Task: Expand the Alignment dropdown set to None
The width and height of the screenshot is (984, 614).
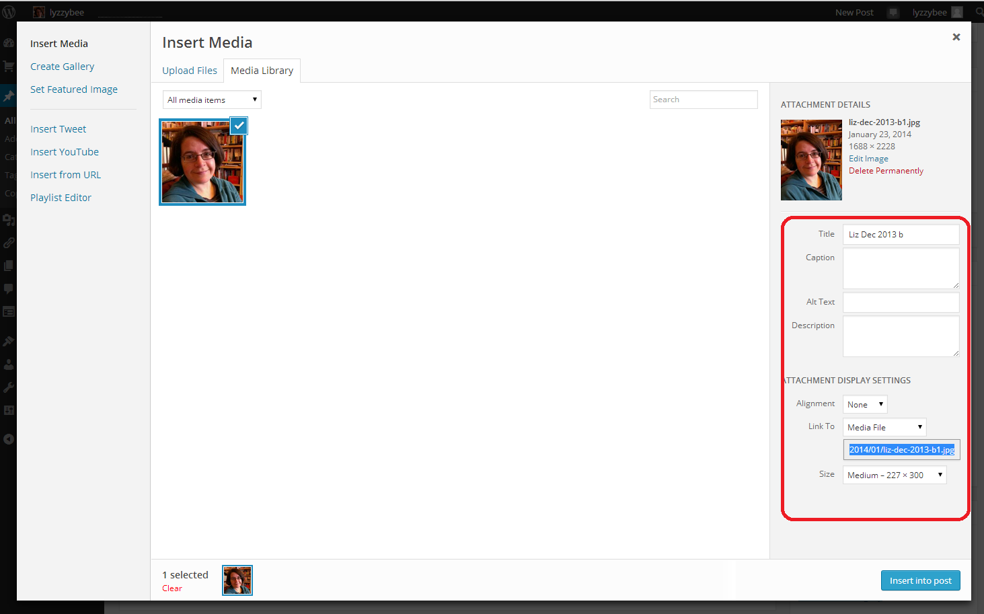Action: [865, 404]
